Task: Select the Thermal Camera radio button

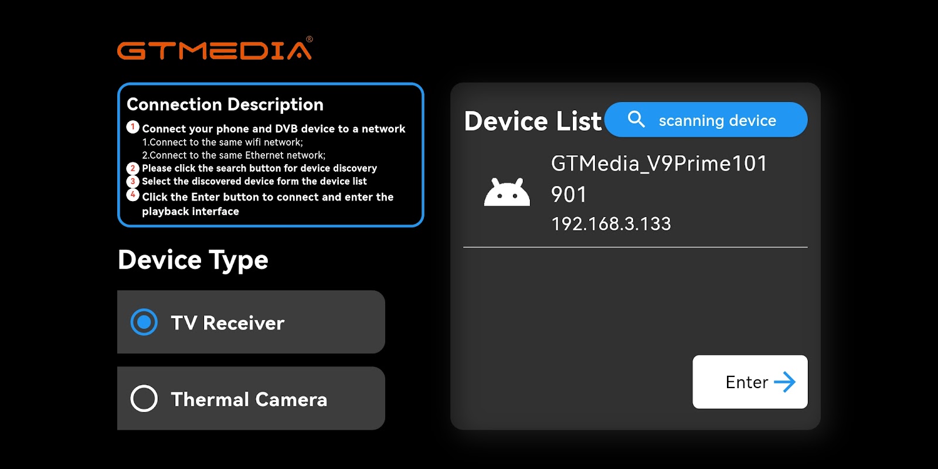Action: (144, 399)
